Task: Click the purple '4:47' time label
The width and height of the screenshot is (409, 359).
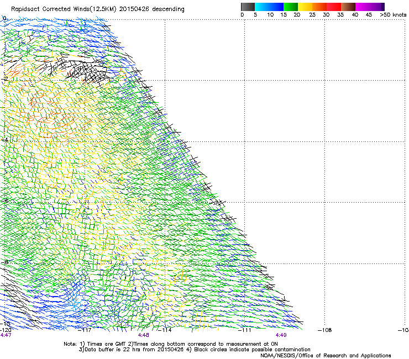Action: point(6,335)
